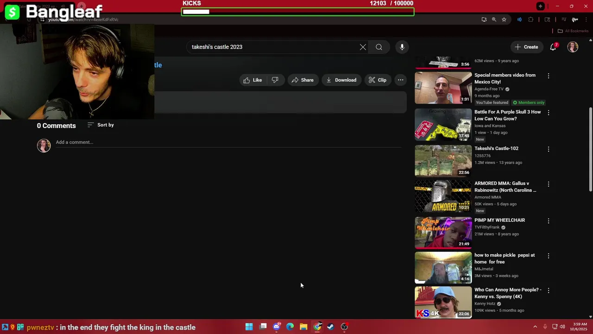Go to Iowa and Kansas channel
593x334 pixels.
coord(490,126)
